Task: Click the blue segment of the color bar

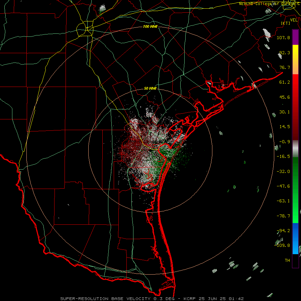Action: (x=295, y=238)
